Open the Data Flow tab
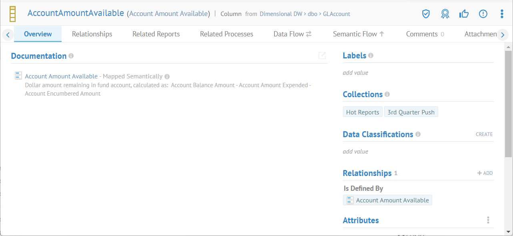This screenshot has width=513, height=236. click(x=292, y=34)
